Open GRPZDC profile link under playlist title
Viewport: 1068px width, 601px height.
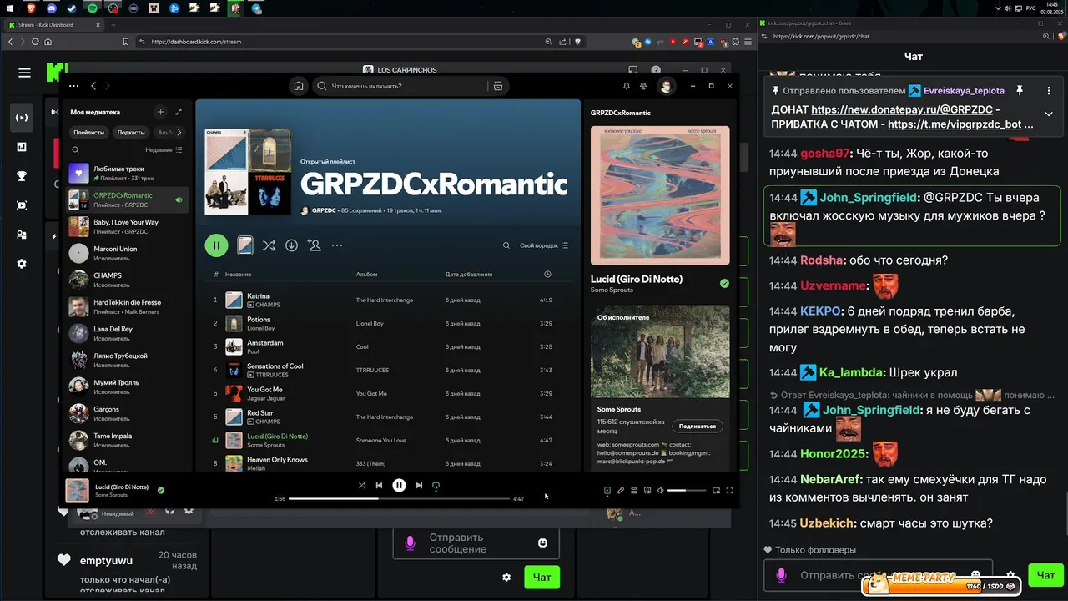point(324,210)
